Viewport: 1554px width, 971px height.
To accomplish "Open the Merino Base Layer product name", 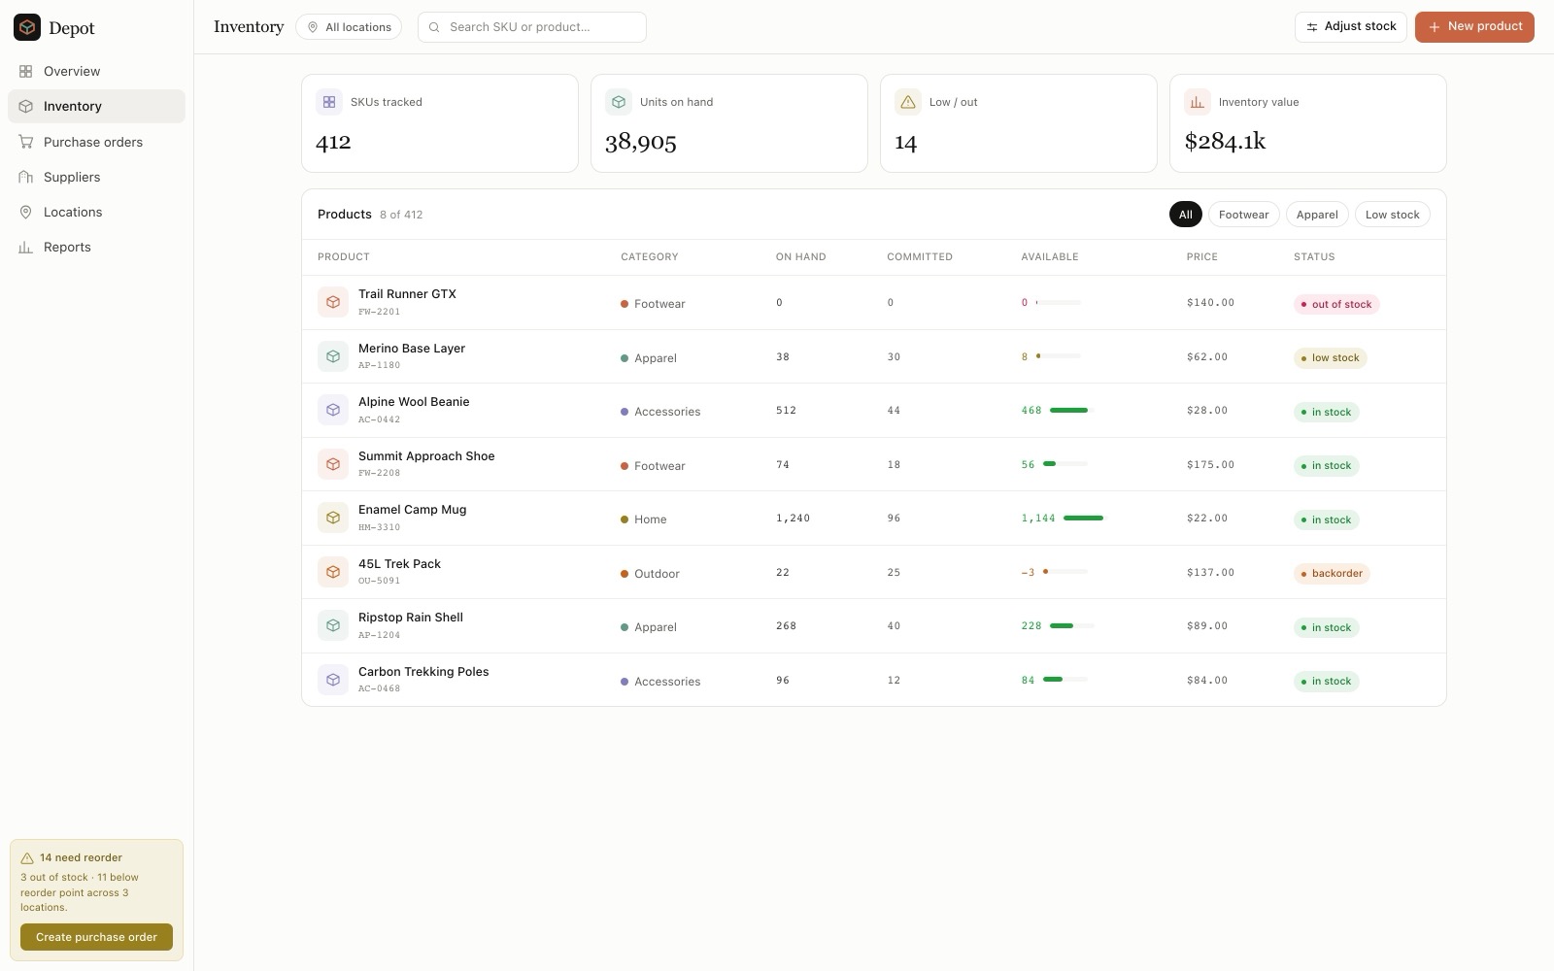I will (x=412, y=349).
